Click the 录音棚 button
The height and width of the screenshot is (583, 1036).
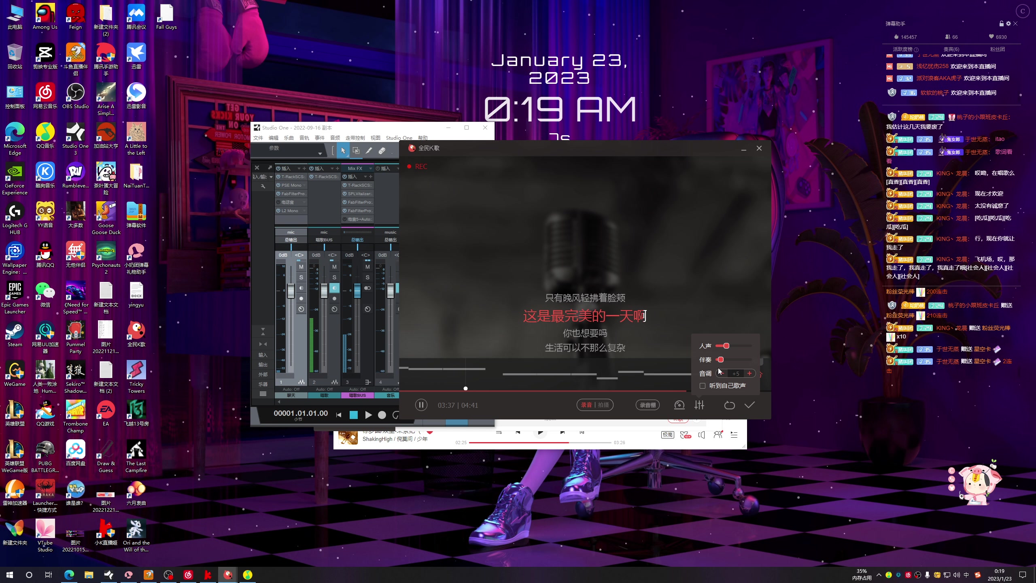tap(647, 405)
